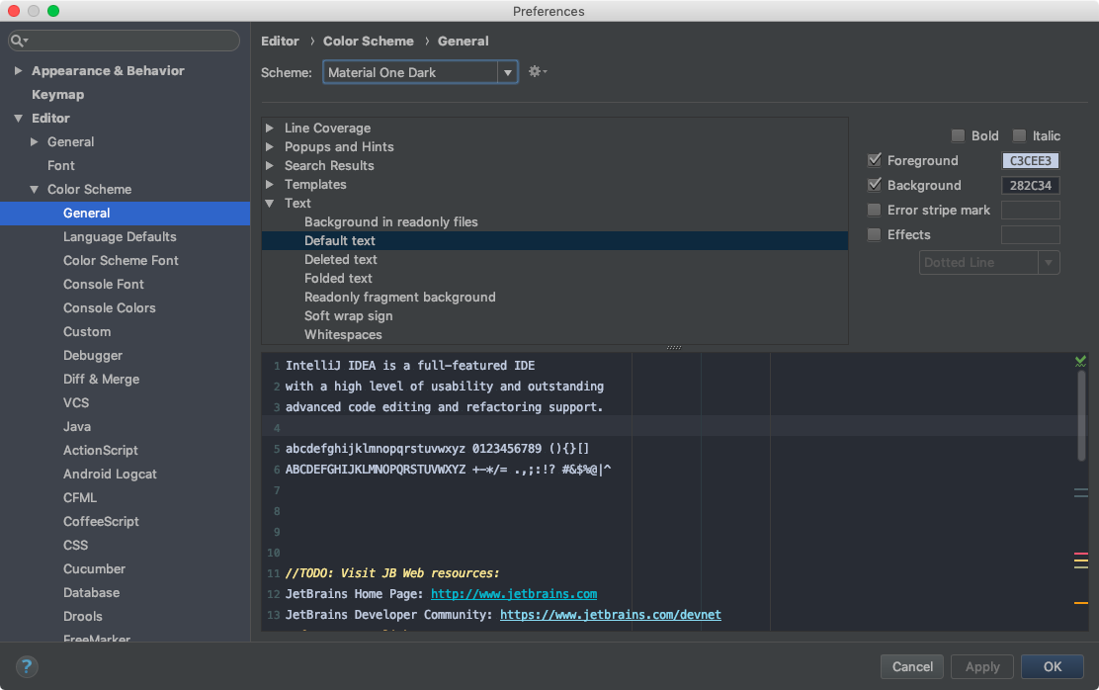Viewport: 1099px width, 690px height.
Task: Open the Scheme dropdown
Action: [x=420, y=72]
